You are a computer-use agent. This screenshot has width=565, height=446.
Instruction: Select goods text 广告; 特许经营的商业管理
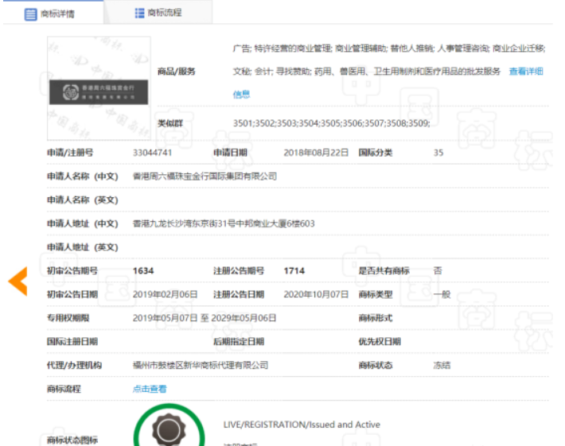282,48
